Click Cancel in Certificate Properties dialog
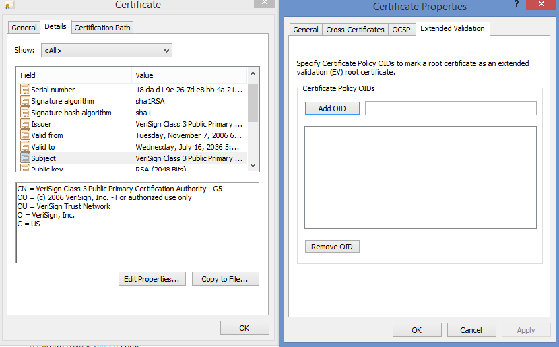This screenshot has height=347, width=559. (x=471, y=330)
